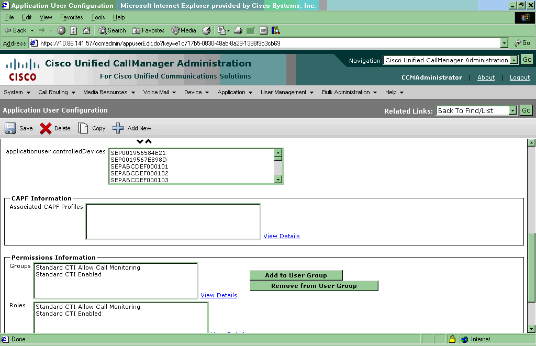Click the Associated CAPF Profiles box
Image resolution: width=536 pixels, height=346 pixels.
click(173, 221)
